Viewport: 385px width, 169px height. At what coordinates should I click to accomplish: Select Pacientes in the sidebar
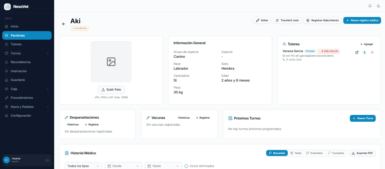(x=27, y=35)
